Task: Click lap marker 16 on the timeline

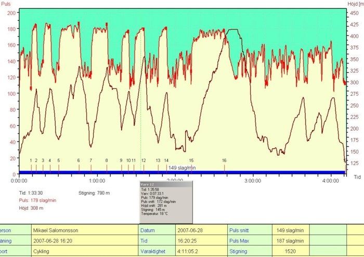Action: [224, 161]
